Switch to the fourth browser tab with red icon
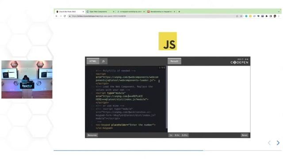 (x=161, y=11)
